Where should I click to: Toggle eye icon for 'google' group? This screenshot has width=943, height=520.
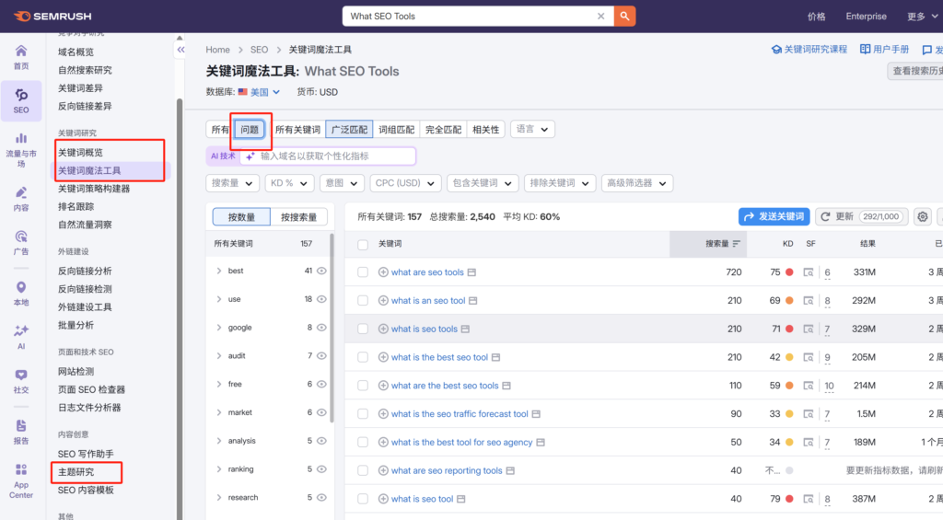[321, 328]
